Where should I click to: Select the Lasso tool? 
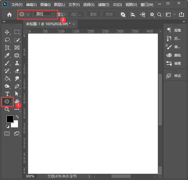pos(7,40)
